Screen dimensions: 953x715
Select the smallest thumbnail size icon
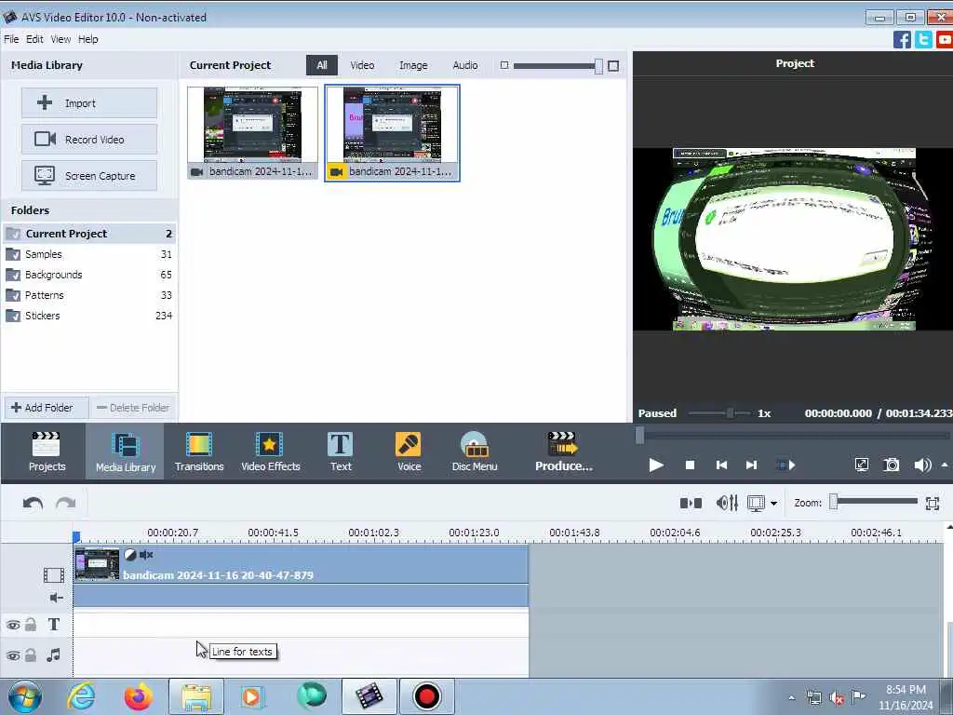pos(503,65)
